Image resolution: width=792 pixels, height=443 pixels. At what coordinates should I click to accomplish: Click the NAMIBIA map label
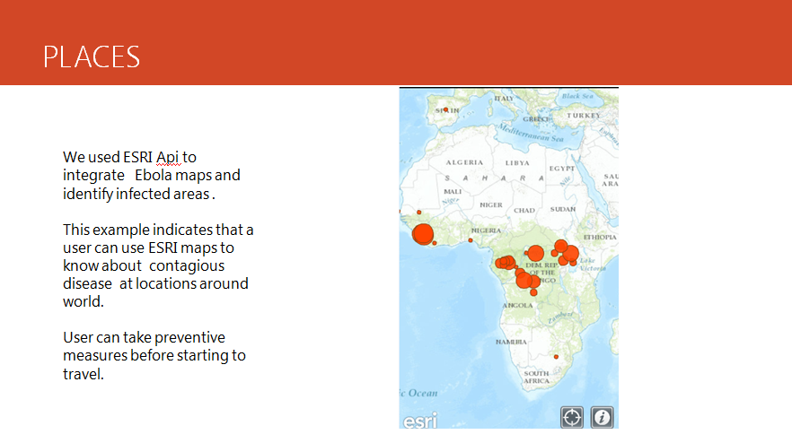pos(511,342)
